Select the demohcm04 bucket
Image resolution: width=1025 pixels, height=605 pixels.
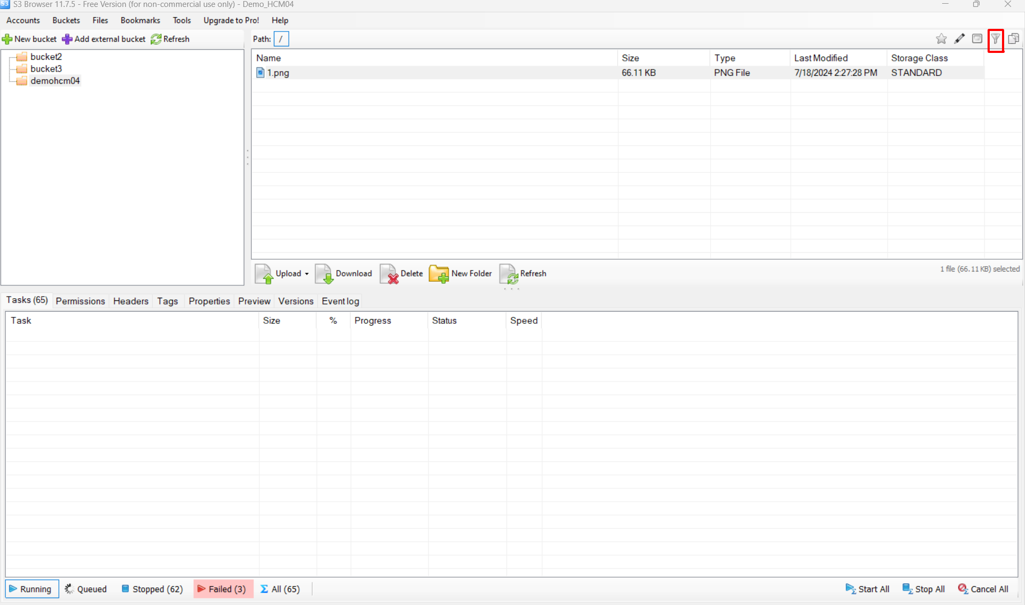55,81
